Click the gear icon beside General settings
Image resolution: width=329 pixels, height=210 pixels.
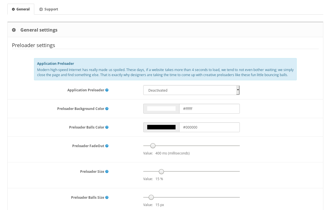point(14,30)
